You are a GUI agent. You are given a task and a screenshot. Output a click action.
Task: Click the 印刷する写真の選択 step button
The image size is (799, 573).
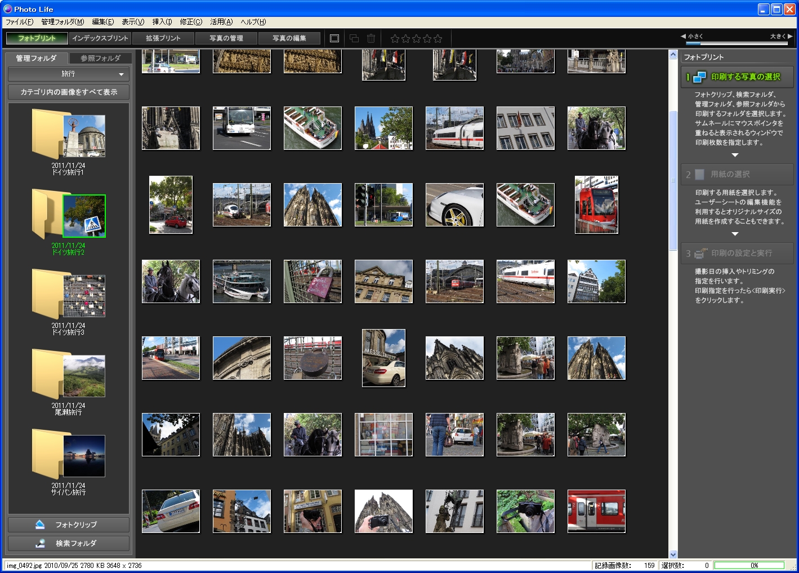click(x=737, y=77)
